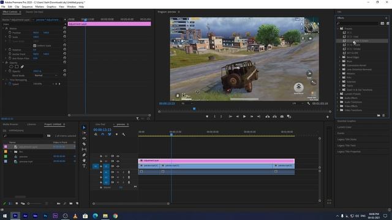Expand the Audio Effects folder
Viewport: 392px width, 220px height.
pos(337,98)
